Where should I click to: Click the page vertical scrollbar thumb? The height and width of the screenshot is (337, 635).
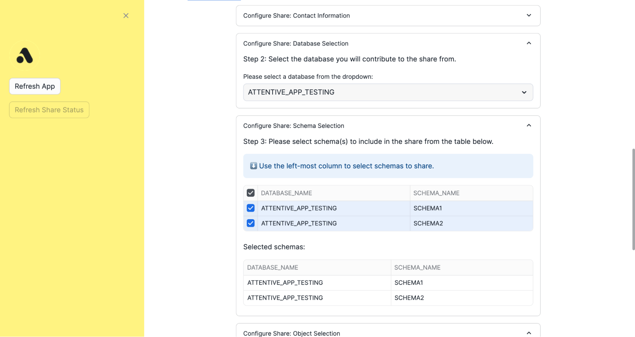(633, 199)
